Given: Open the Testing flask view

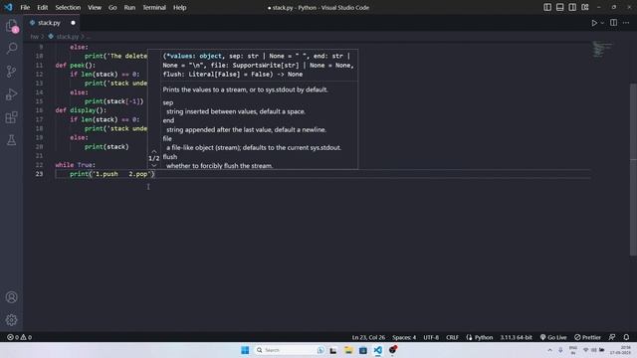Looking at the screenshot, I should (12, 140).
